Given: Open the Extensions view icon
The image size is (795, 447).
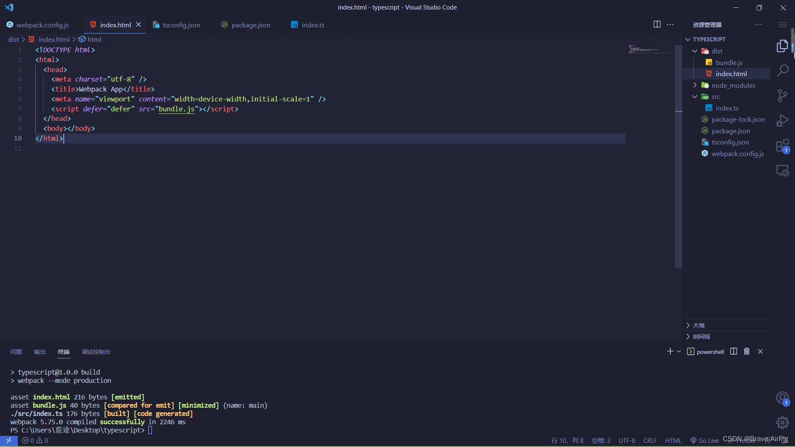Looking at the screenshot, I should pyautogui.click(x=782, y=146).
